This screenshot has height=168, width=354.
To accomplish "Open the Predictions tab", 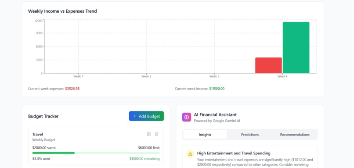I will 250,135.
